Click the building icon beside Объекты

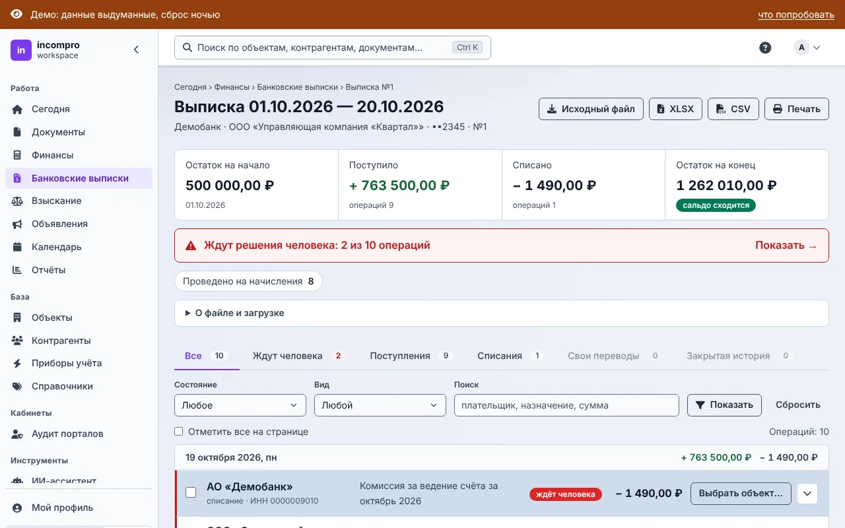18,317
